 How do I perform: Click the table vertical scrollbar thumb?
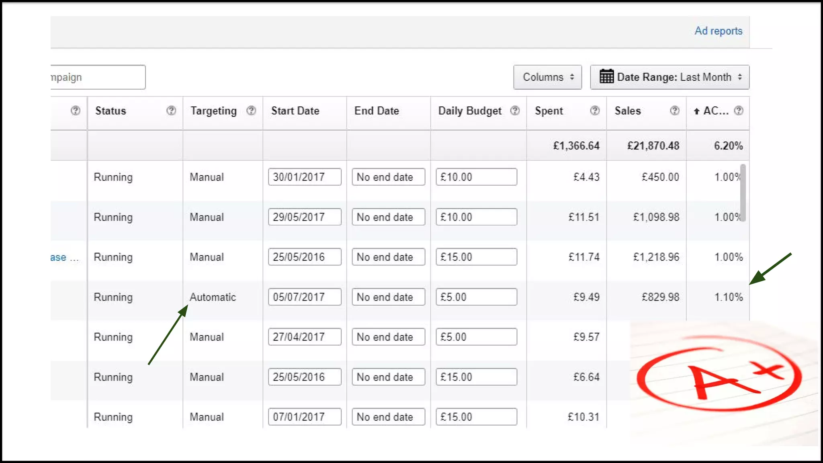[x=743, y=193]
